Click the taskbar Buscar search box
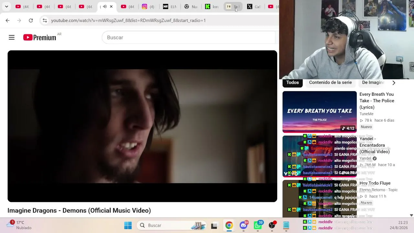The image size is (414, 233). pyautogui.click(x=172, y=225)
